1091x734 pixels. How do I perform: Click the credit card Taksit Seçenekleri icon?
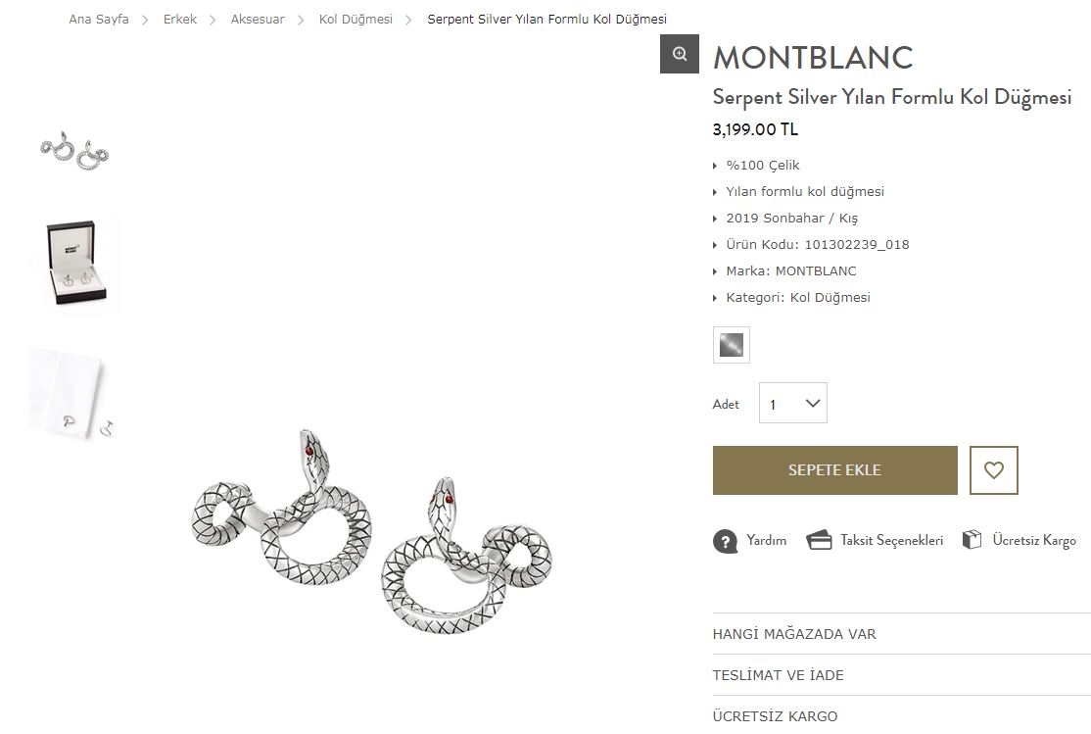819,540
